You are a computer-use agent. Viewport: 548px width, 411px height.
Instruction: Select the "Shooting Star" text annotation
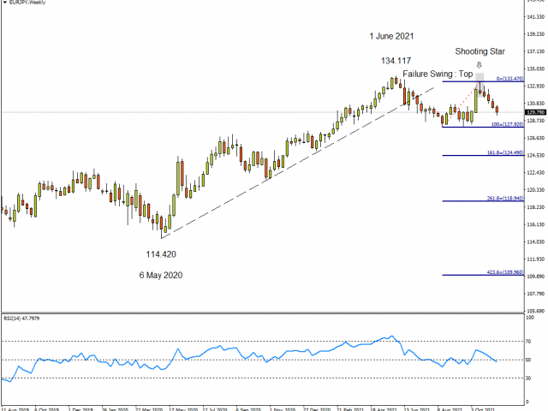click(479, 51)
